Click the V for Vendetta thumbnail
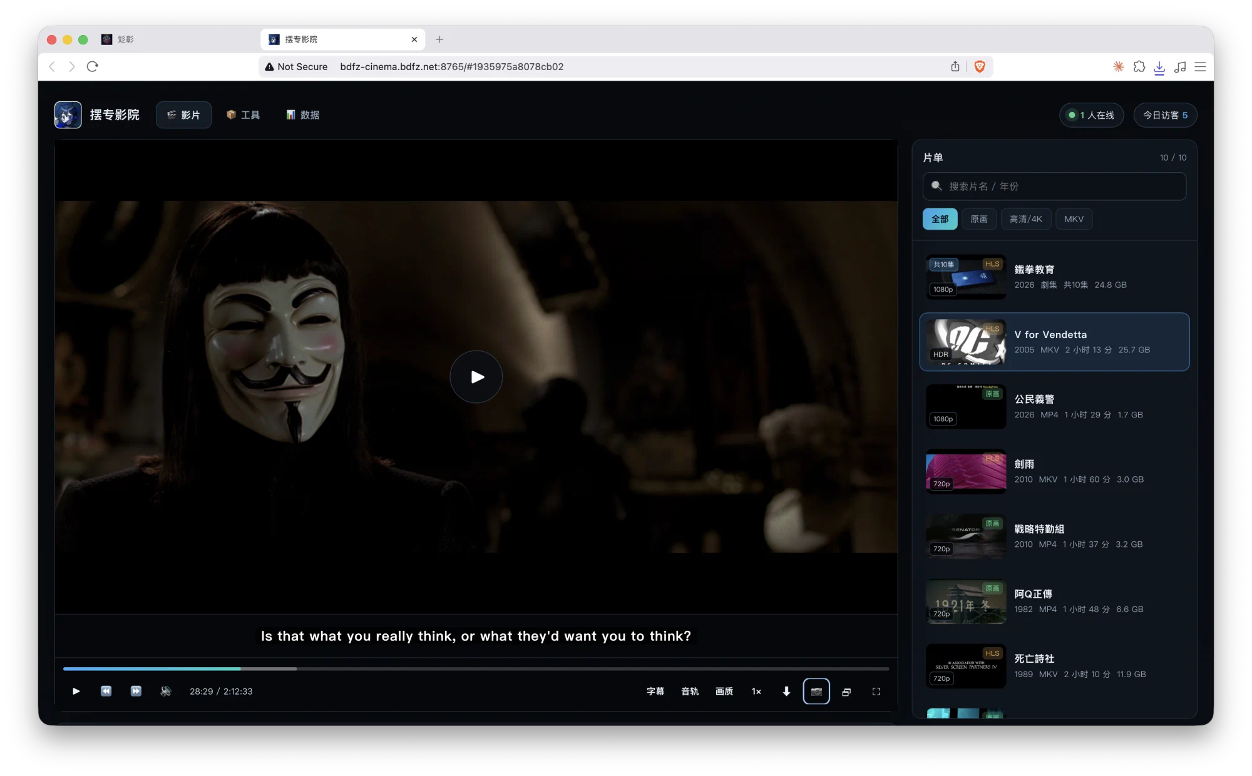This screenshot has width=1252, height=776. [x=966, y=342]
